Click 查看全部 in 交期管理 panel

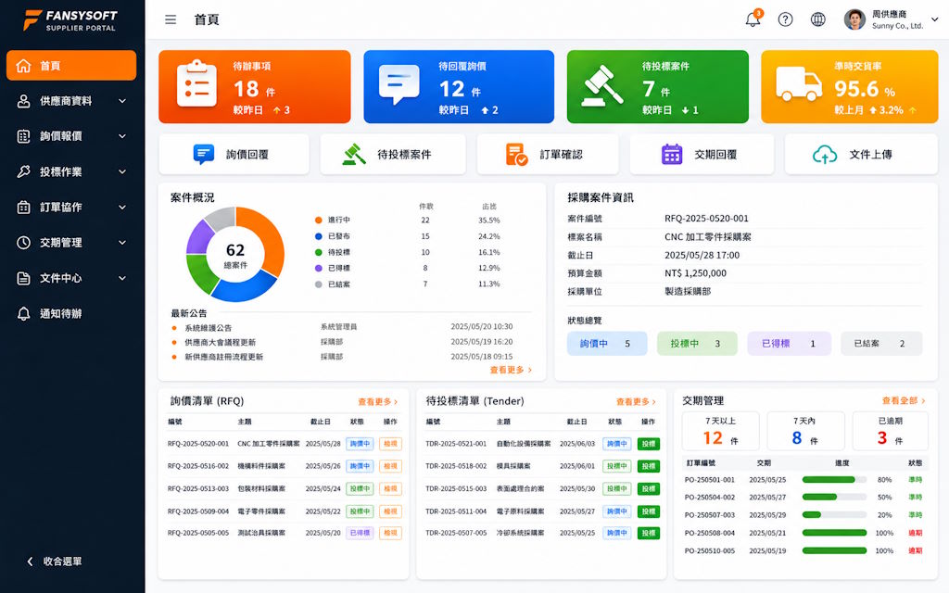(x=904, y=400)
